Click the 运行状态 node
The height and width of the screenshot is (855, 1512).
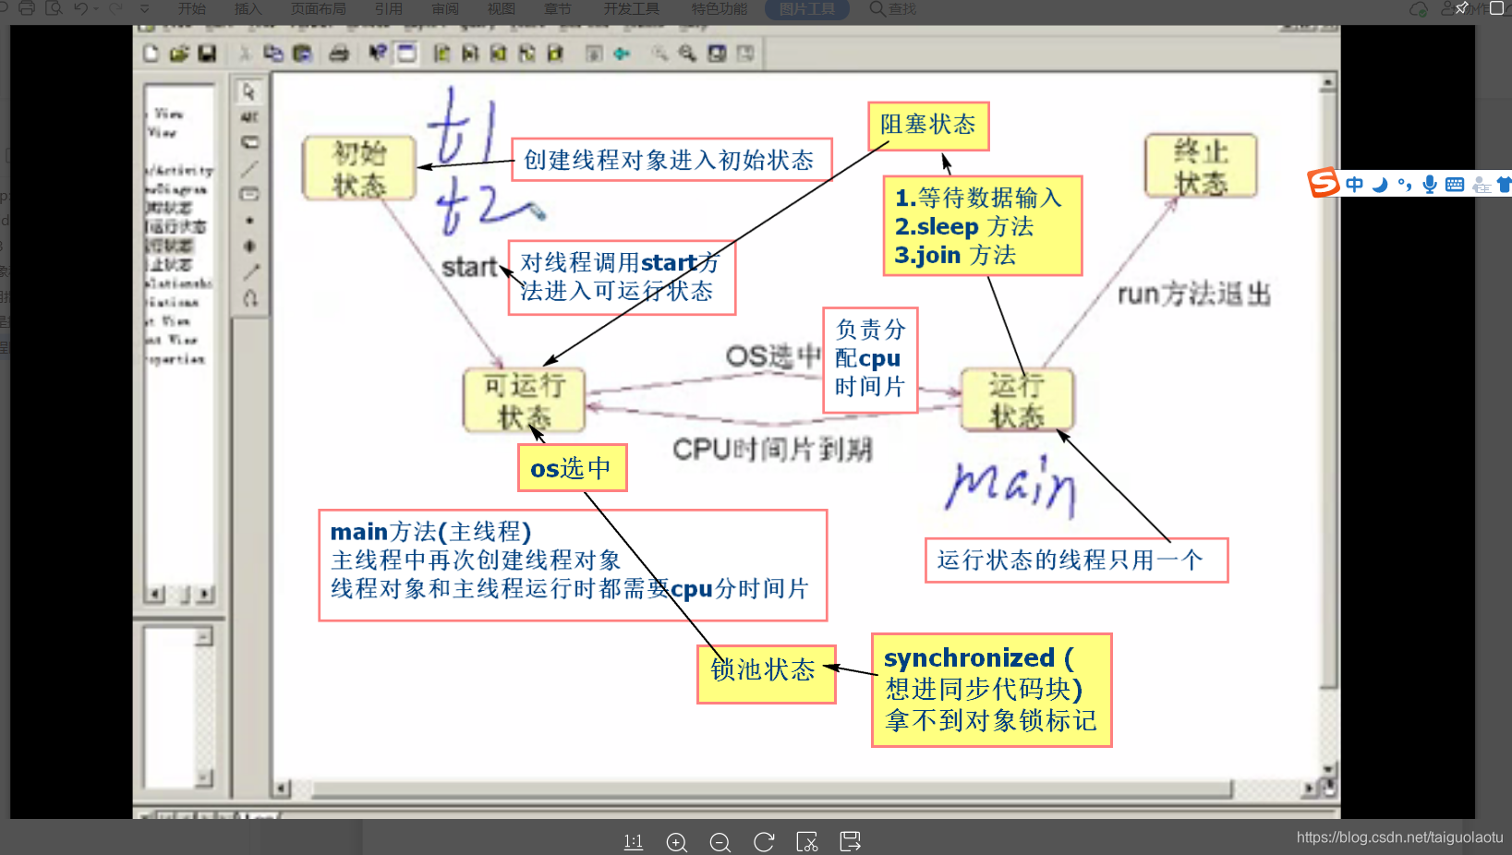pyautogui.click(x=1017, y=400)
